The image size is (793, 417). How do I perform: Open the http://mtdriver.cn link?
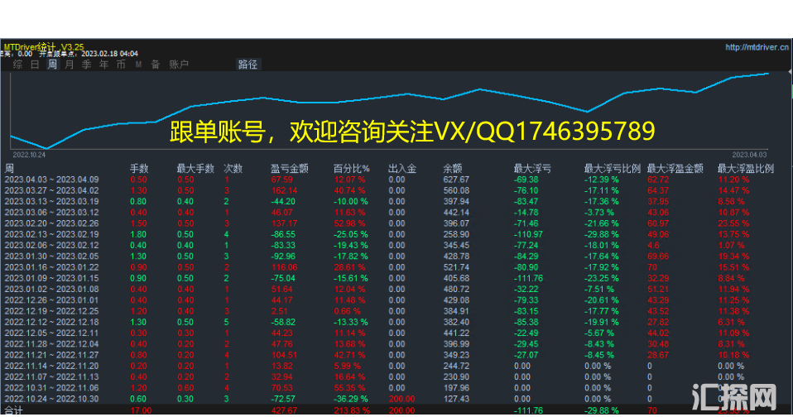tap(757, 47)
